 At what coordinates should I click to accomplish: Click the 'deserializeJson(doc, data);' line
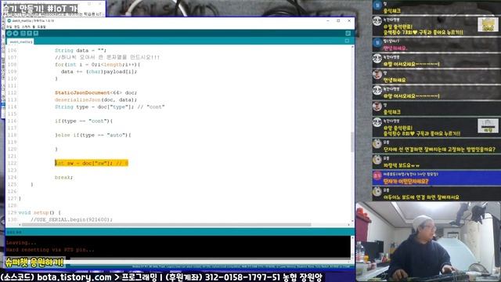(96, 99)
